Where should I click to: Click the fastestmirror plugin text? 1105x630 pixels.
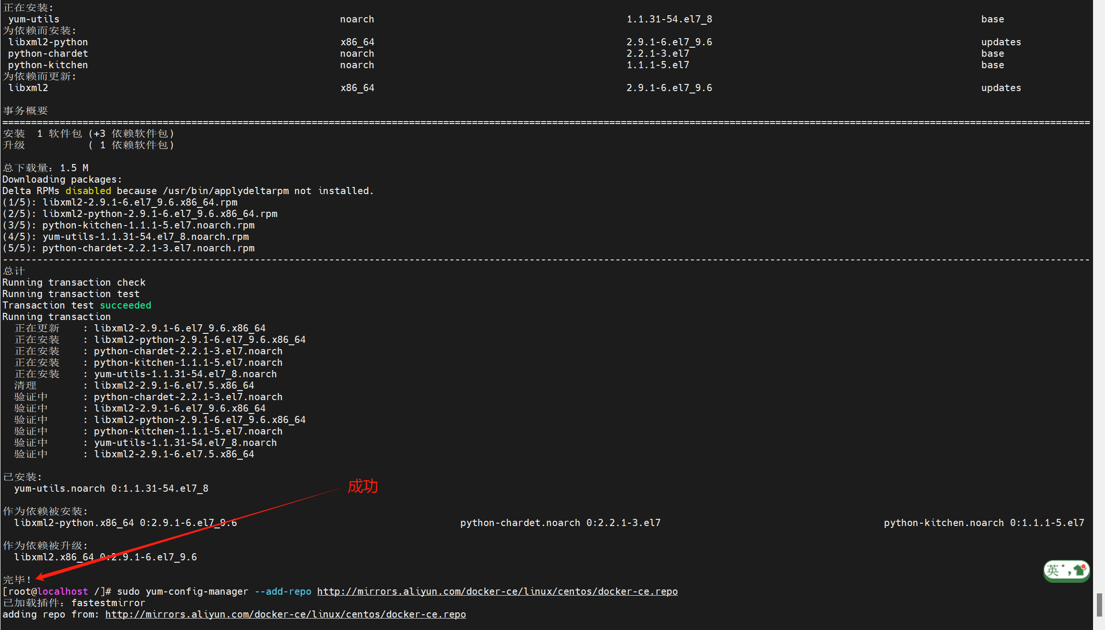[108, 603]
